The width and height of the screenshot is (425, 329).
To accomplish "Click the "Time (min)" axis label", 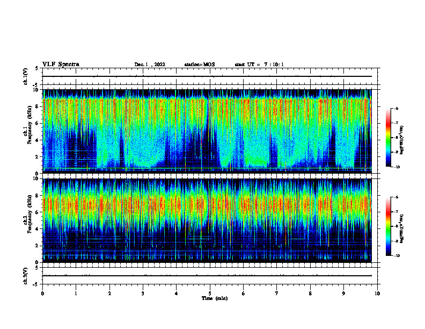I will 215,298.
